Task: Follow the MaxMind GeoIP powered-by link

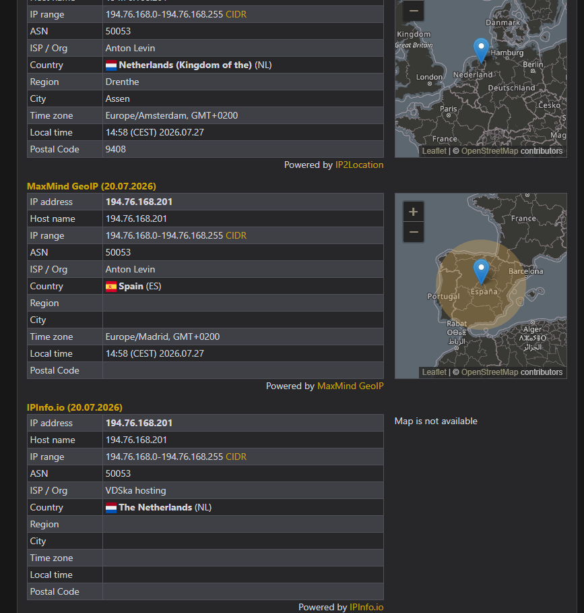Action: (350, 386)
